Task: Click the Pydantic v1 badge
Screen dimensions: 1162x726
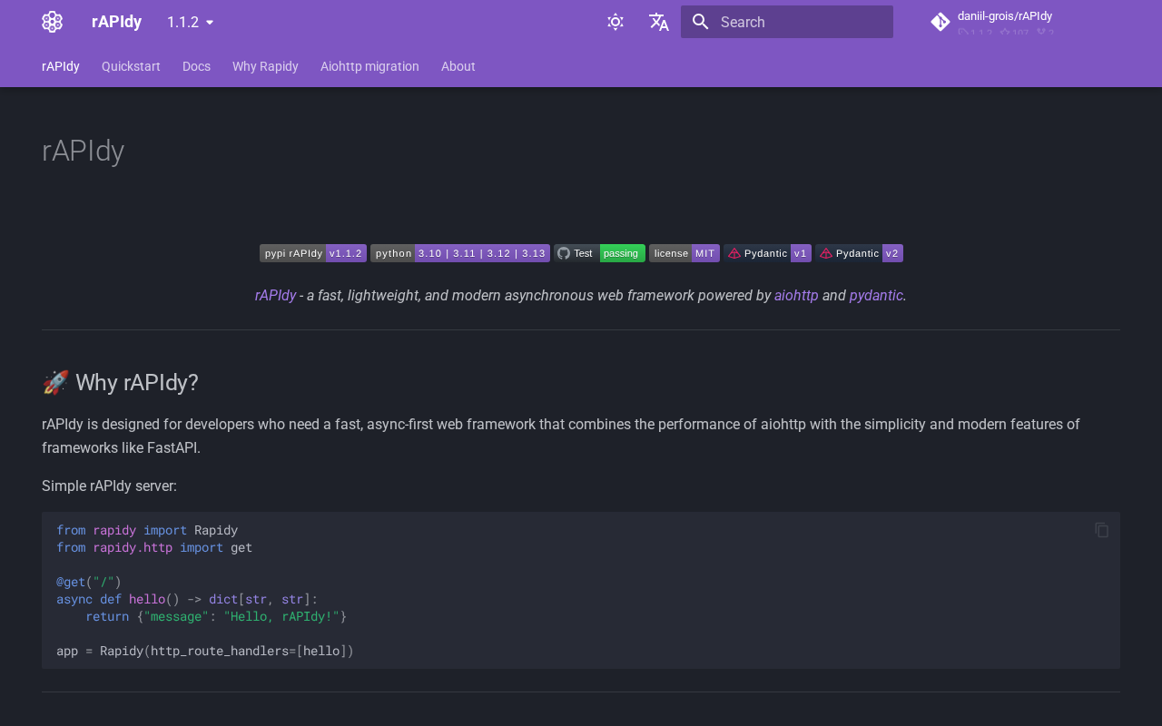Action: click(767, 253)
